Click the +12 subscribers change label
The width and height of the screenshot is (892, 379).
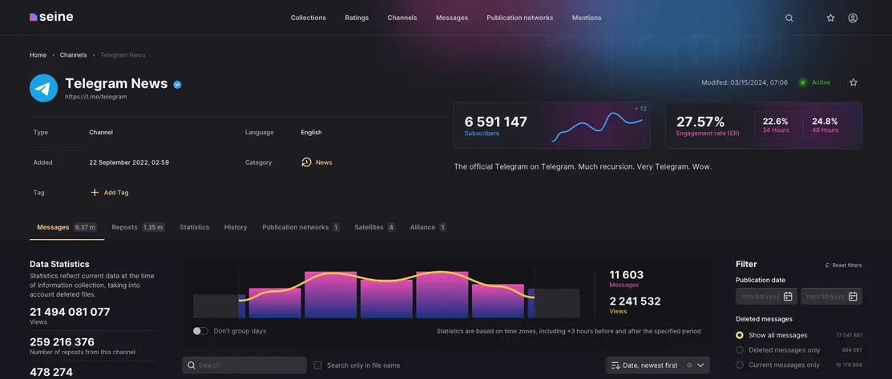click(640, 109)
